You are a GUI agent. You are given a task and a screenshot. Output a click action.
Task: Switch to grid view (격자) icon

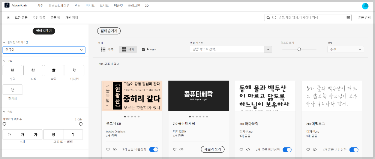[124, 49]
